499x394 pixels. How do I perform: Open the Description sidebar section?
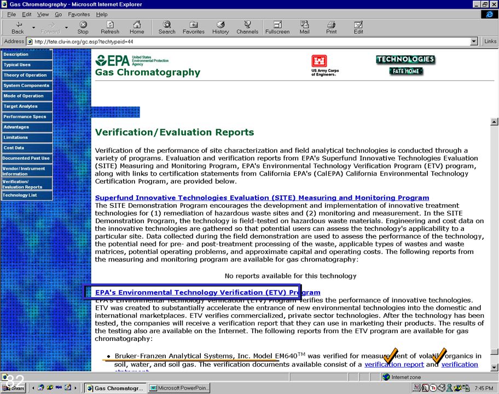point(27,54)
